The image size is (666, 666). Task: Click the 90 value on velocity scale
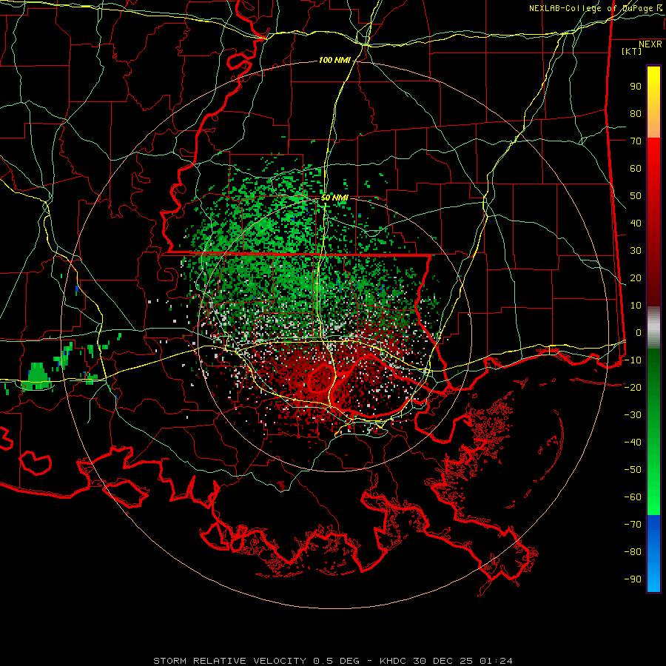tap(636, 87)
